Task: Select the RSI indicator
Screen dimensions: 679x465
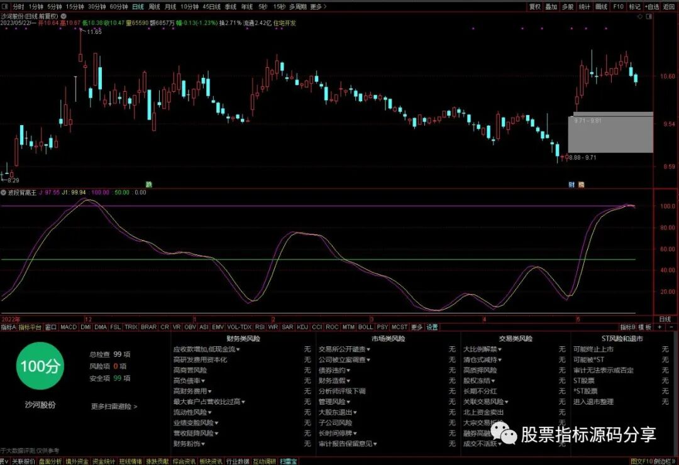Action: (260, 327)
